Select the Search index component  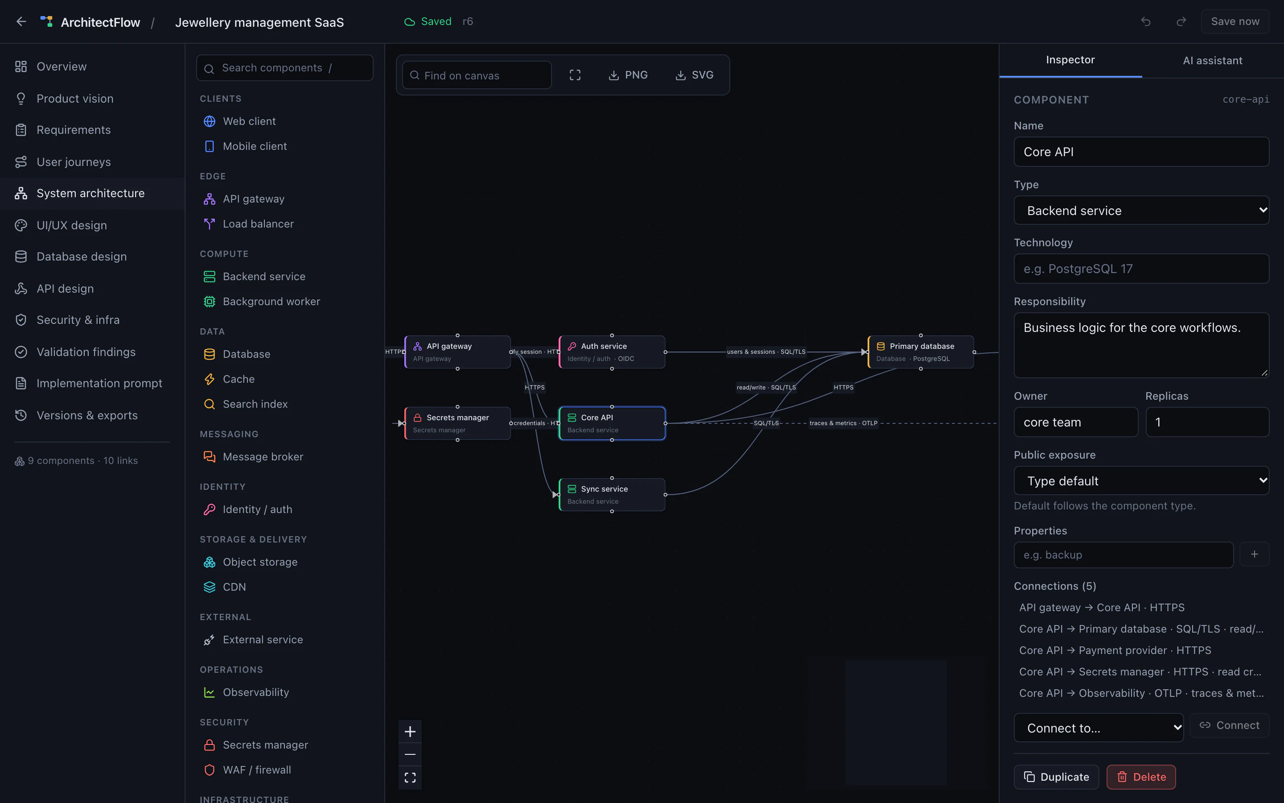click(x=285, y=404)
